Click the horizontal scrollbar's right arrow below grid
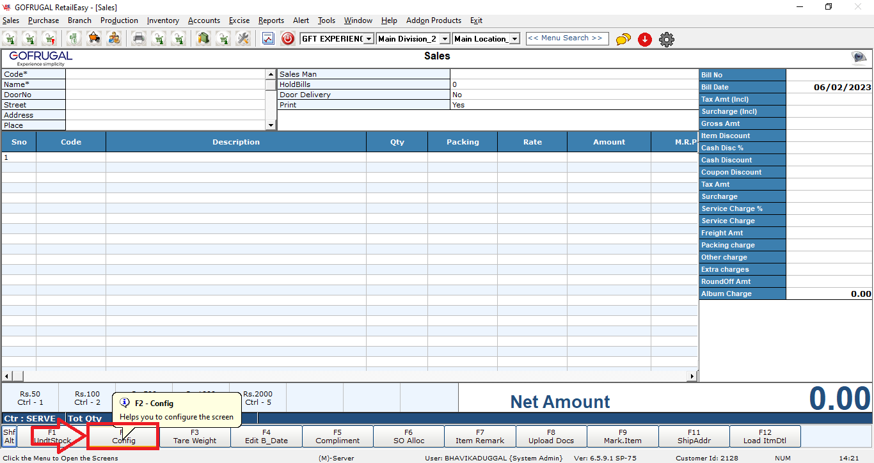The width and height of the screenshot is (874, 463). pyautogui.click(x=693, y=376)
